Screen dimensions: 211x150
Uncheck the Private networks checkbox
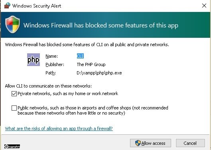click(x=14, y=94)
